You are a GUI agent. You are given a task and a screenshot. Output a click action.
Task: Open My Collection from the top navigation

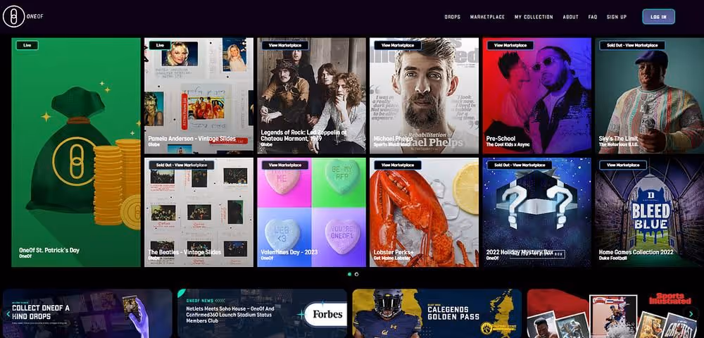click(x=534, y=17)
